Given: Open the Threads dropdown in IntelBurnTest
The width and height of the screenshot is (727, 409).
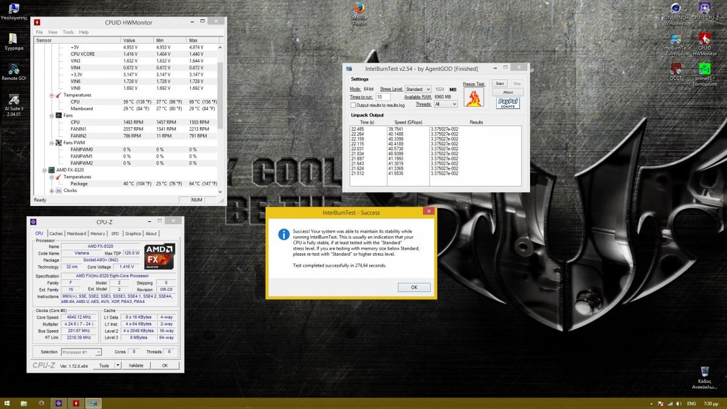Looking at the screenshot, I should pyautogui.click(x=445, y=104).
